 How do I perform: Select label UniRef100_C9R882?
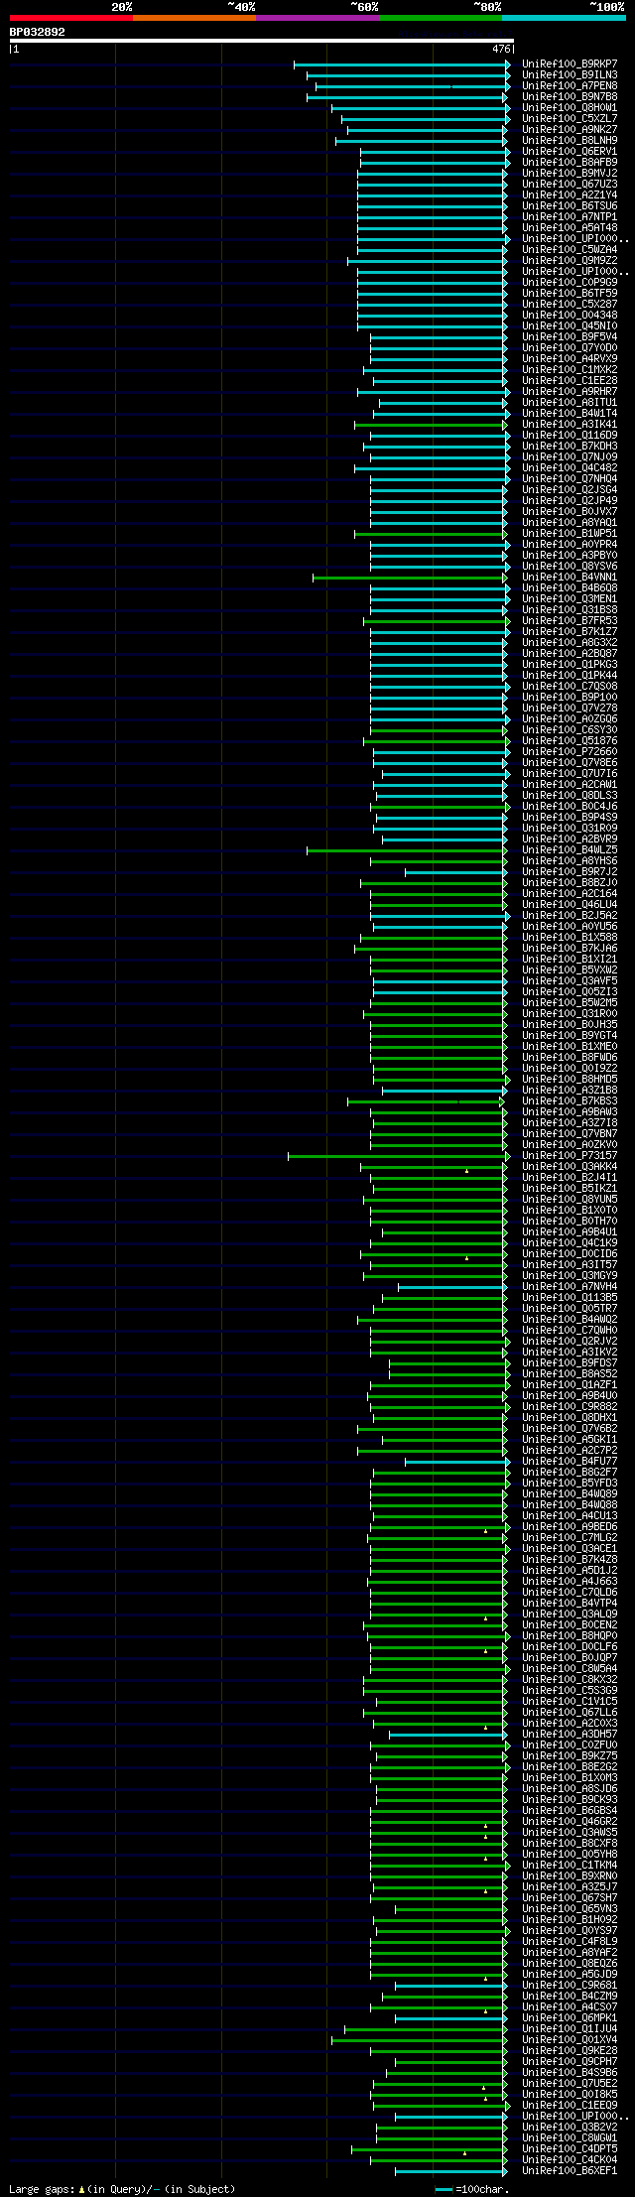point(570,1406)
